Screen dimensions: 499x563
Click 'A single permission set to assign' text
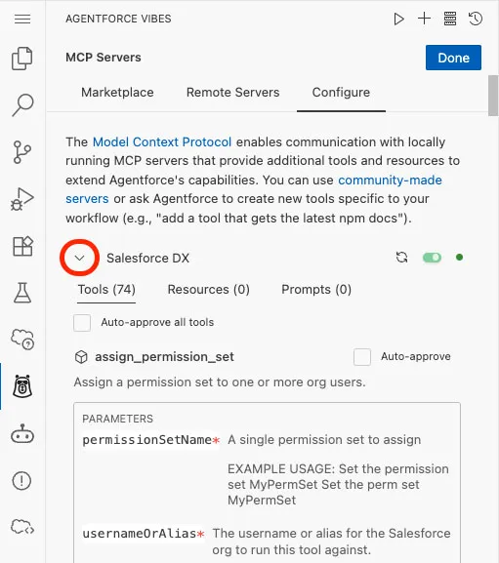[x=324, y=440]
